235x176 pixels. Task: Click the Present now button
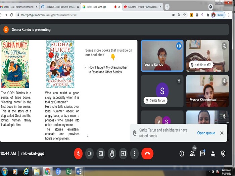point(123,154)
